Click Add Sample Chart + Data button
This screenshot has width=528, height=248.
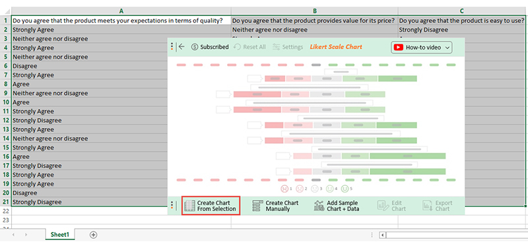(x=337, y=206)
